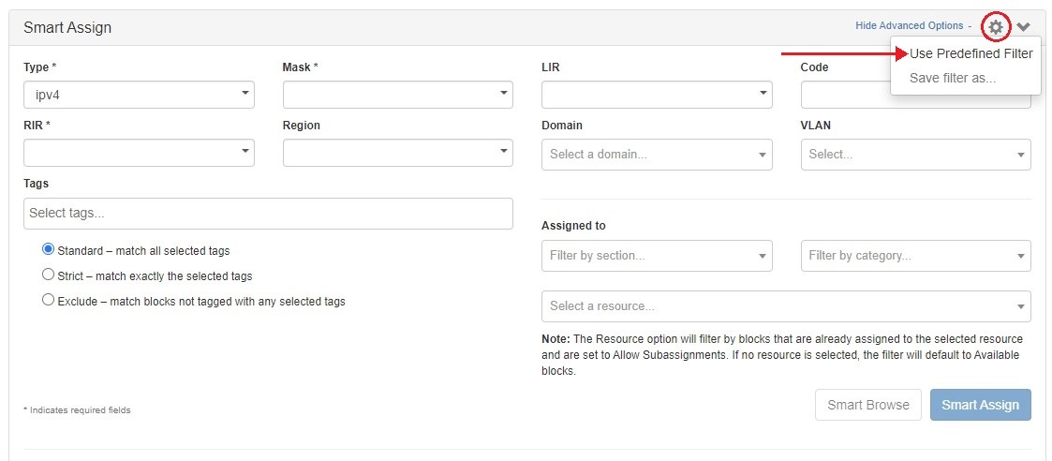Viewport: 1052px width, 461px height.
Task: Expand the LIR dropdown
Action: [x=656, y=95]
